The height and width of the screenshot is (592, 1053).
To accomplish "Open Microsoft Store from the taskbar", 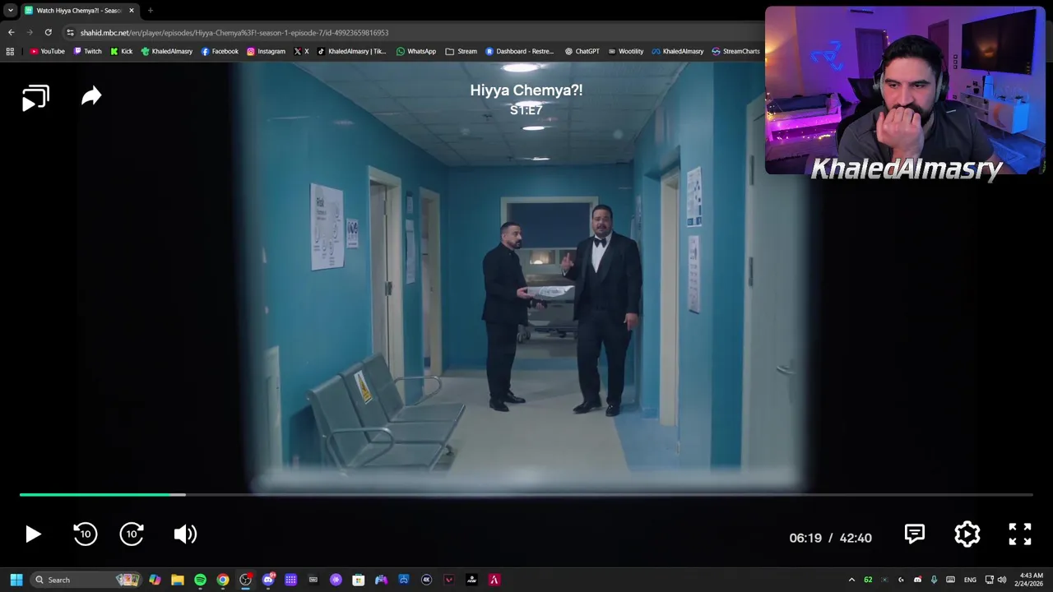I will coord(358,580).
